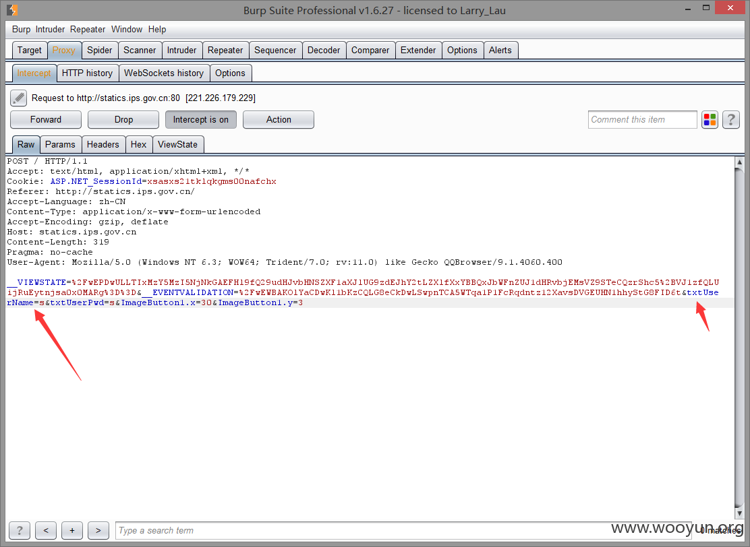Screen dimensions: 750x547
Task: Click the __EVENTVALIDATION parameter name
Action: pos(187,292)
